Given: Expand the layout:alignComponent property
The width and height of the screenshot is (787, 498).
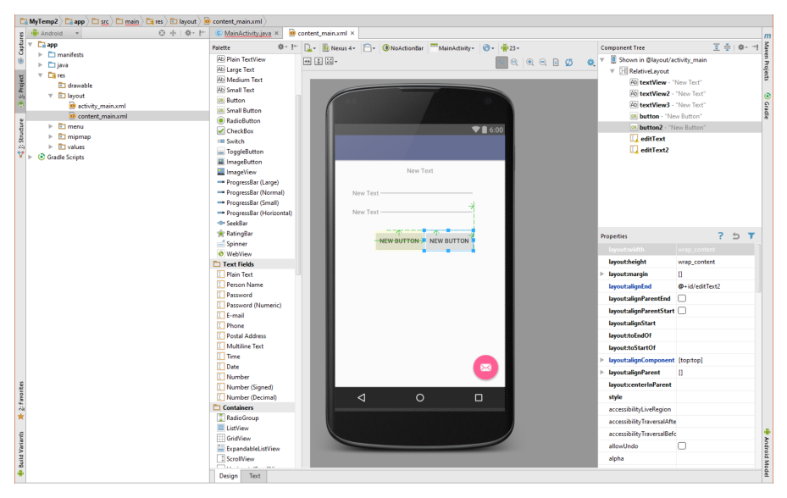Looking at the screenshot, I should pos(602,360).
